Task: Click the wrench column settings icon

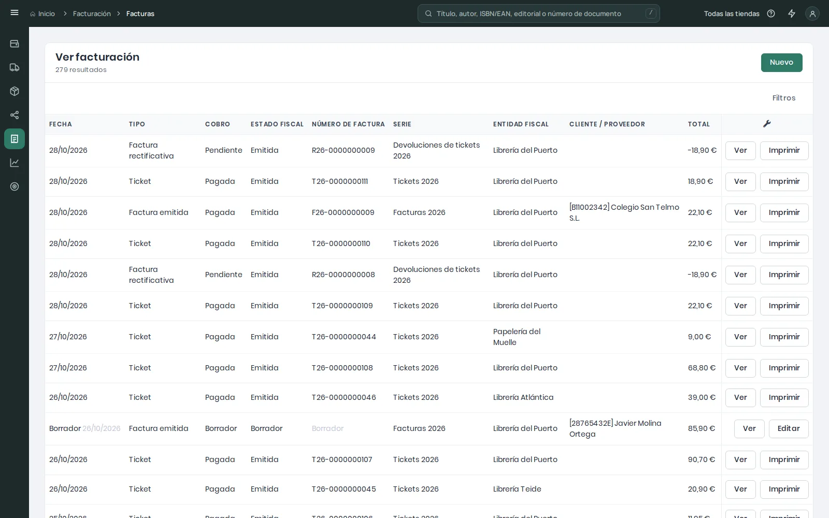Action: (x=767, y=124)
